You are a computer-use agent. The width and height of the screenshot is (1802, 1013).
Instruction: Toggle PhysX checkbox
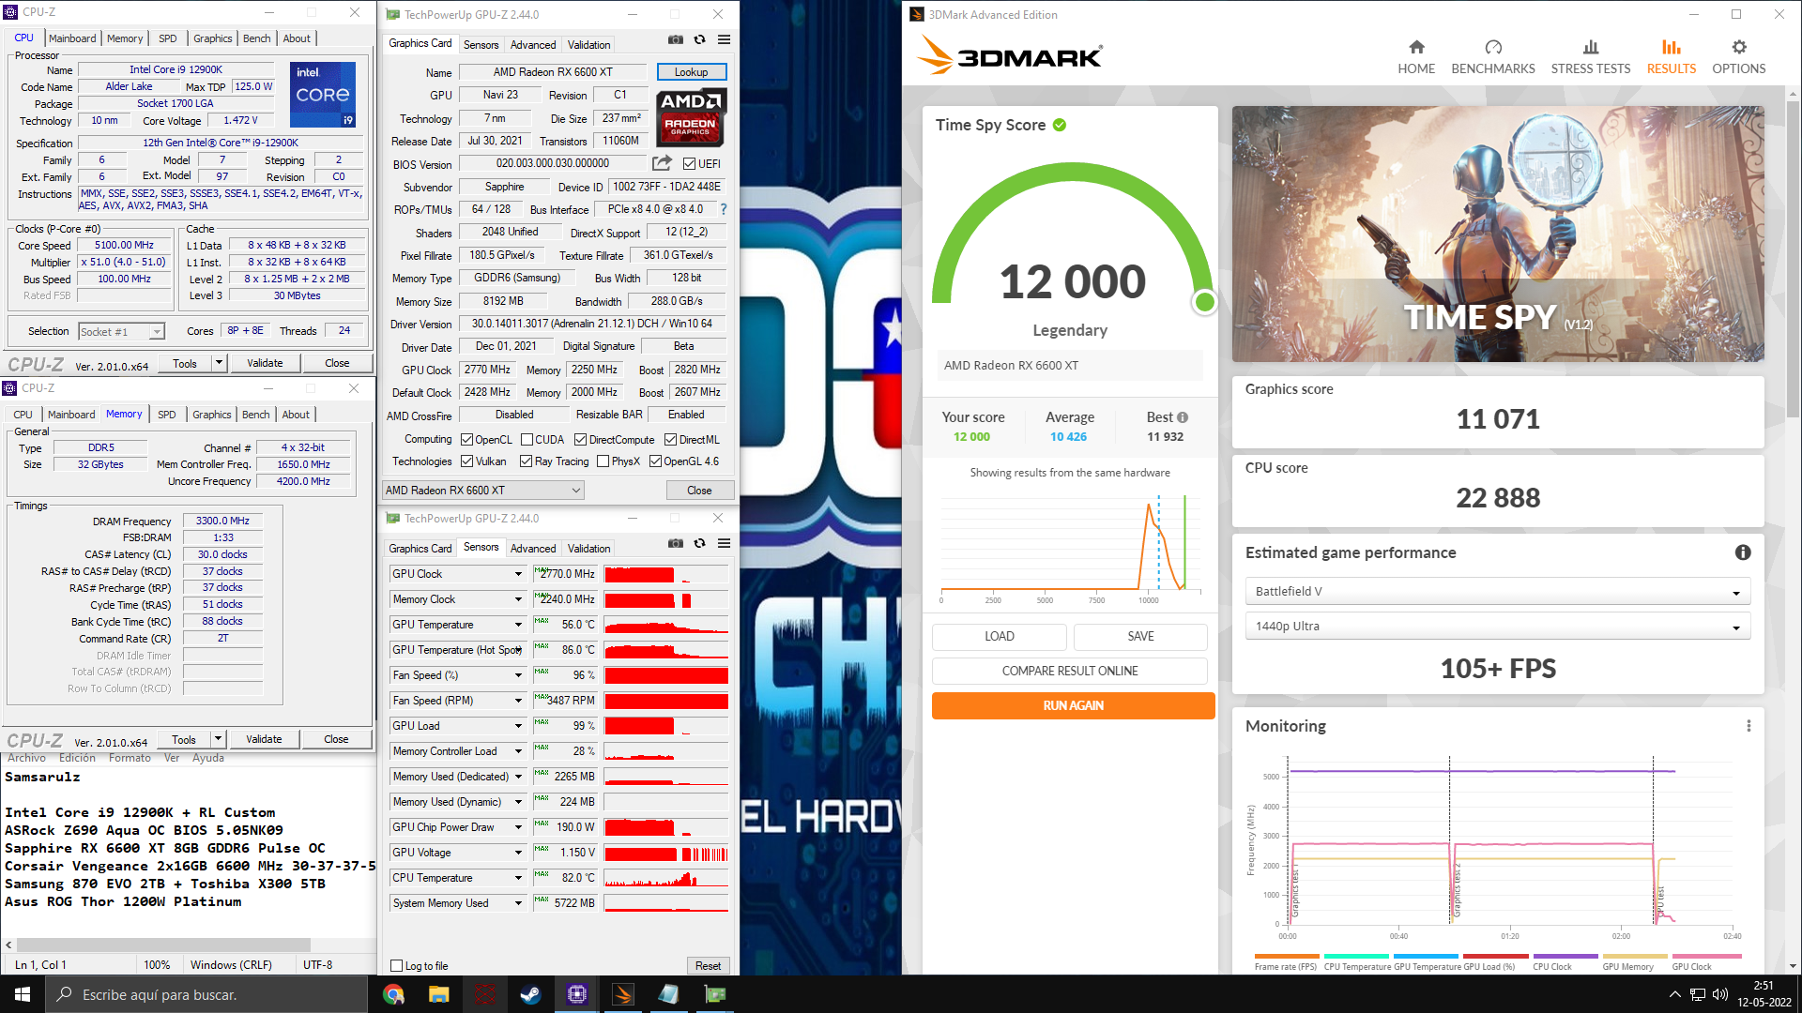point(603,461)
